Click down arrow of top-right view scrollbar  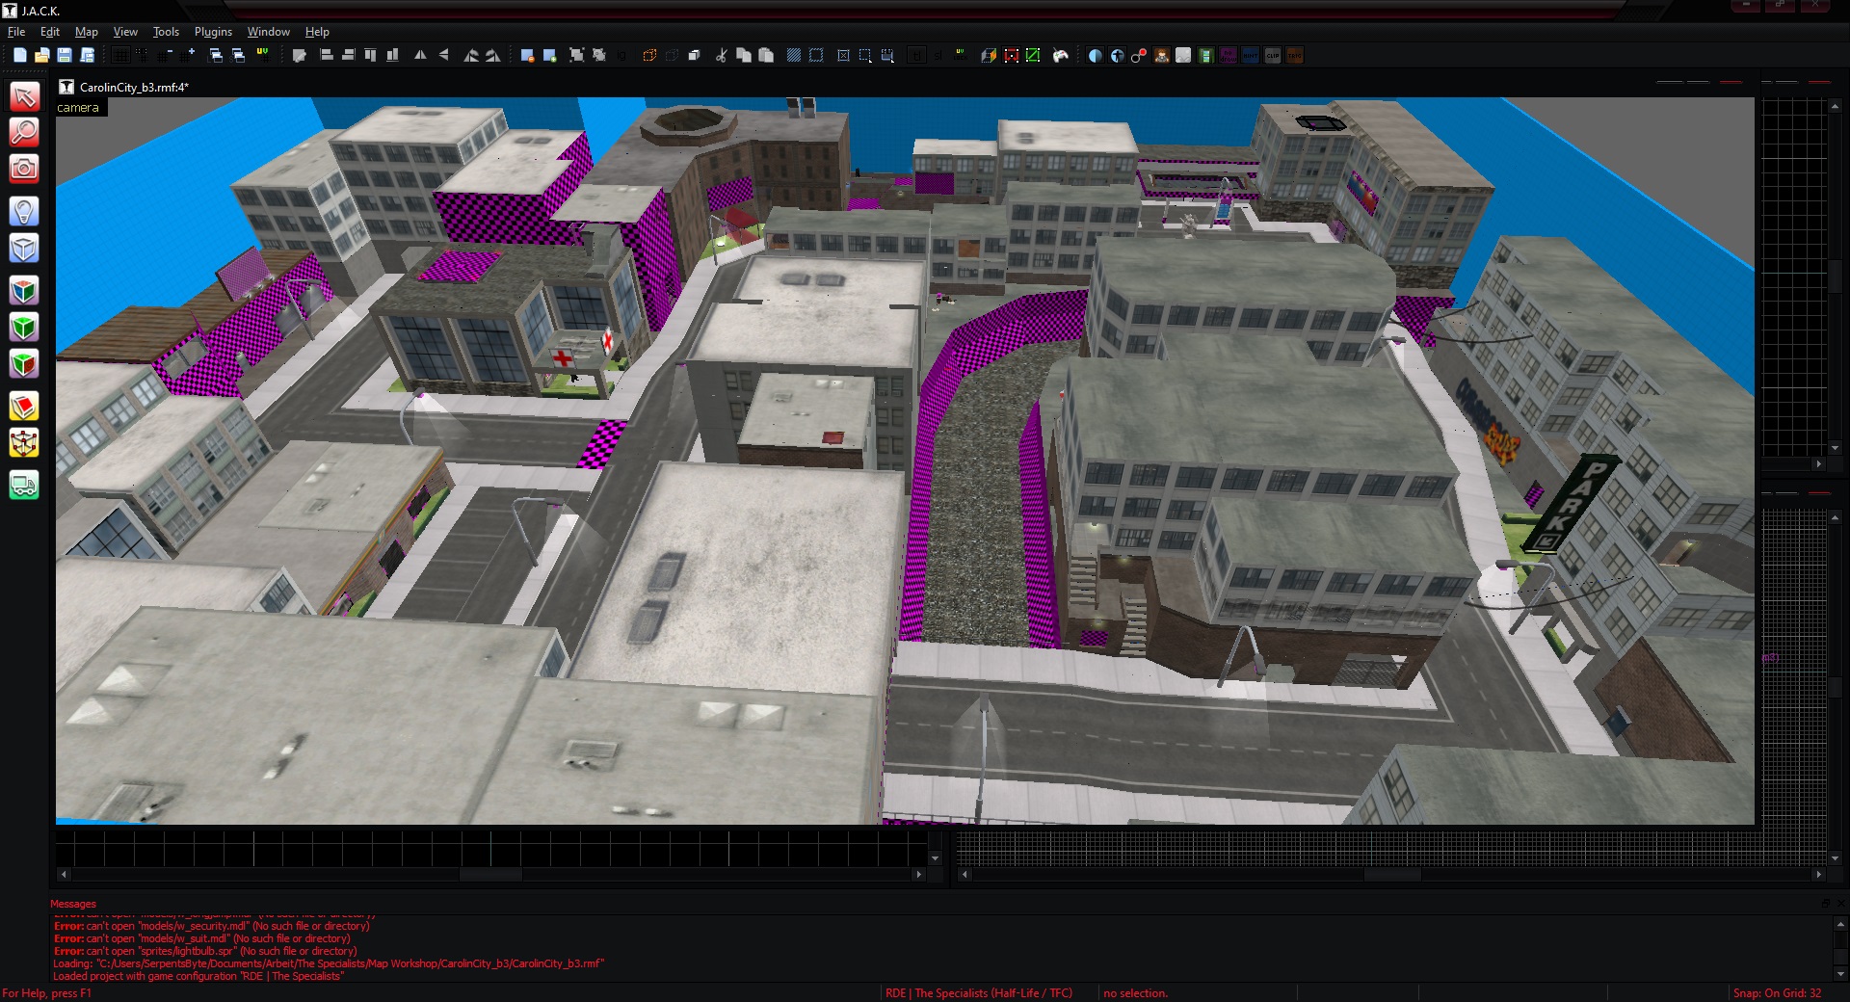click(1836, 448)
